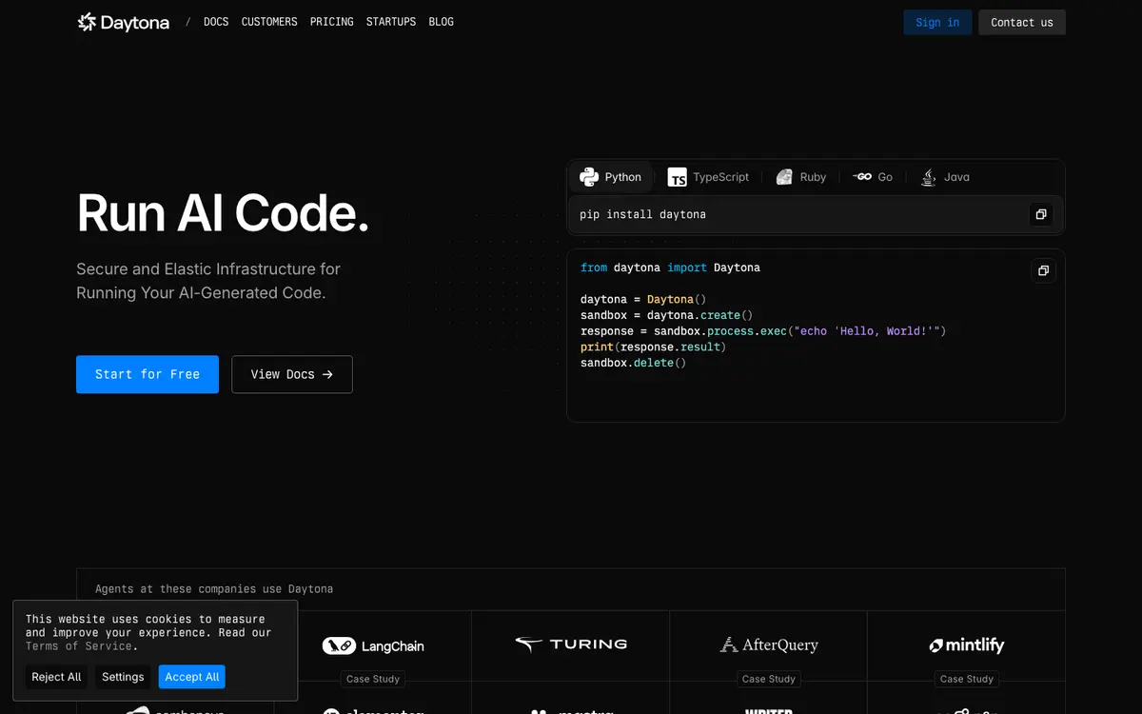
Task: Open the Terms of Service link
Action: pyautogui.click(x=79, y=646)
